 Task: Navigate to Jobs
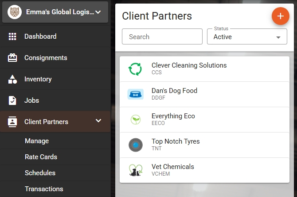(55, 101)
